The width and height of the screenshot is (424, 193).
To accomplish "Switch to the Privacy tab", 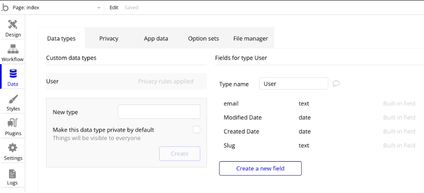I will click(x=109, y=38).
